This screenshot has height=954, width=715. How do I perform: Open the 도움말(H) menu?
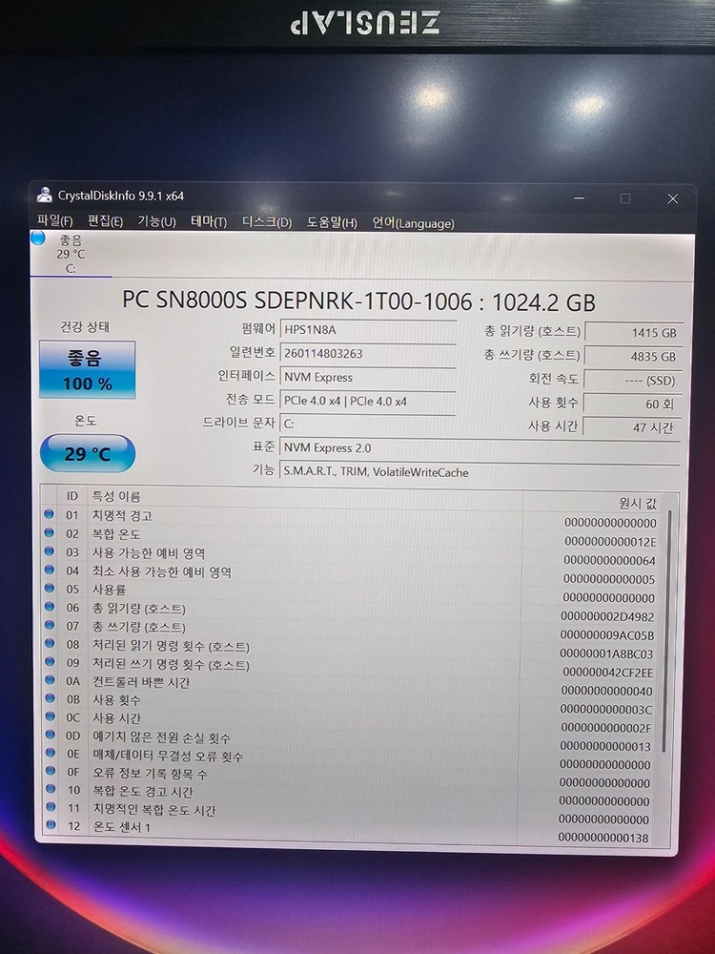pos(332,222)
